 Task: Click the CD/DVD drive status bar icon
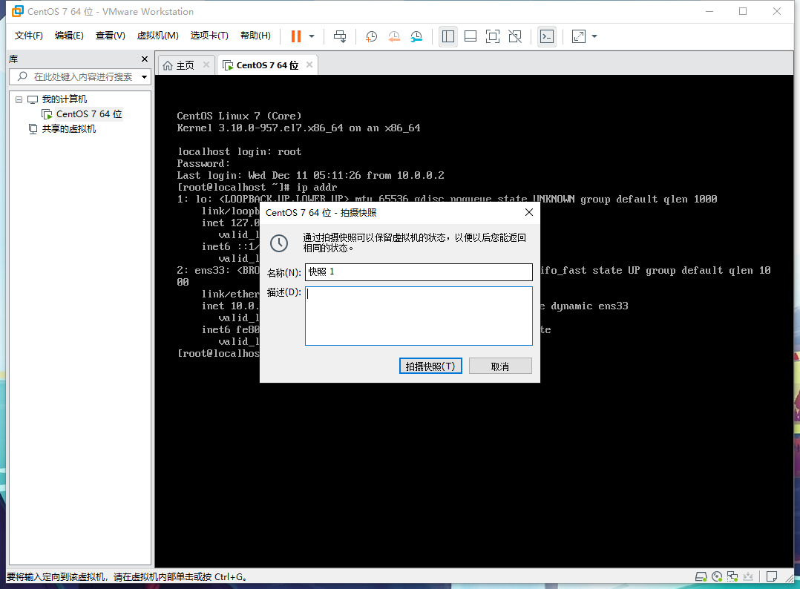(x=717, y=577)
